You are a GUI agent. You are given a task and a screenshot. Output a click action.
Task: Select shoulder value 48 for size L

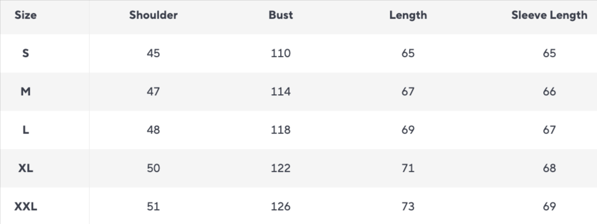[153, 130]
